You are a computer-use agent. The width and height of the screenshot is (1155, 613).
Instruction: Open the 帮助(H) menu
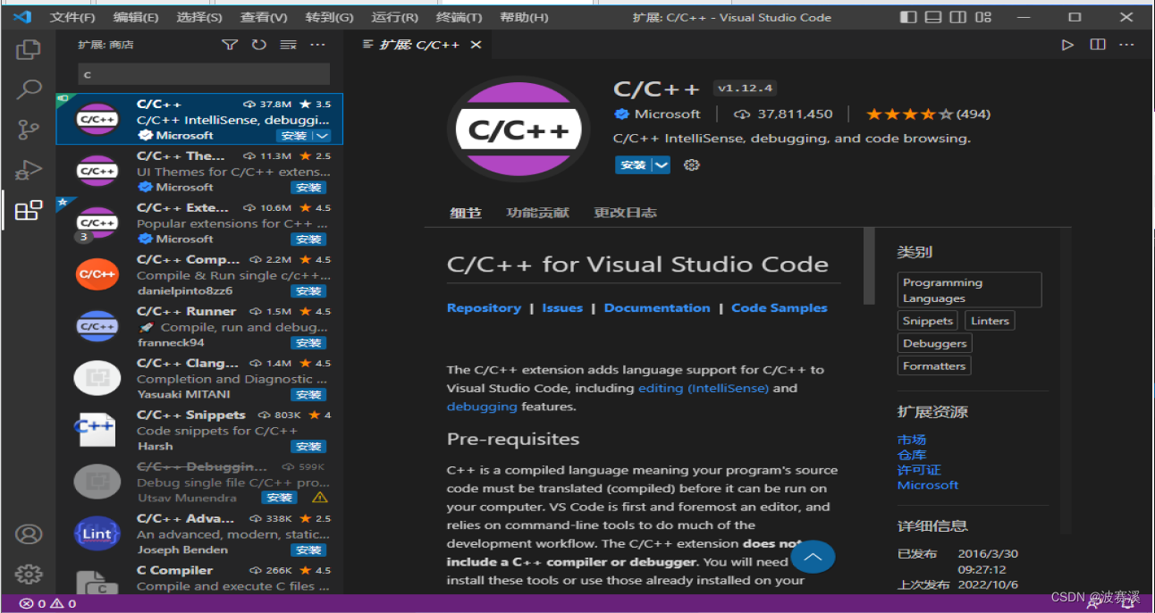pos(524,17)
